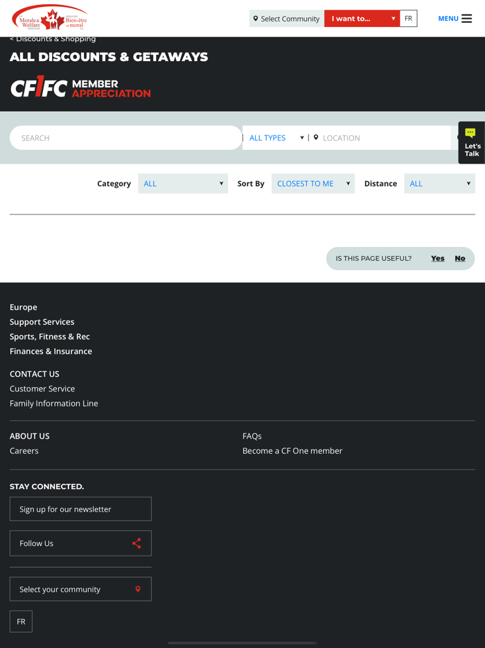This screenshot has height=648, width=485.
Task: Open the Sort By Closest To Me dropdown
Action: (313, 183)
